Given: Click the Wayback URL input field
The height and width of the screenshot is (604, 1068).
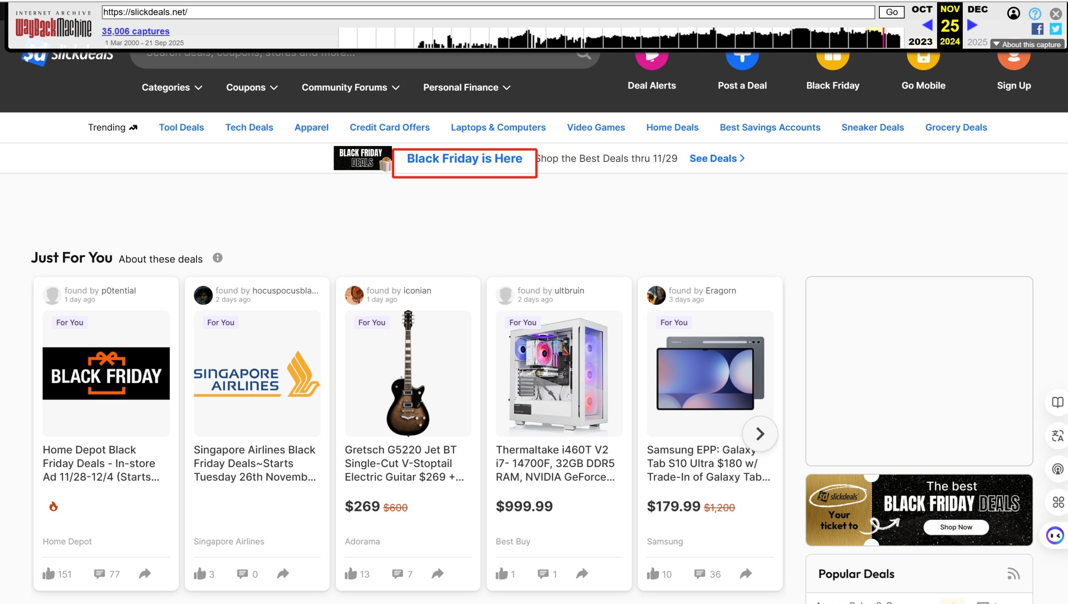Looking at the screenshot, I should pos(488,12).
